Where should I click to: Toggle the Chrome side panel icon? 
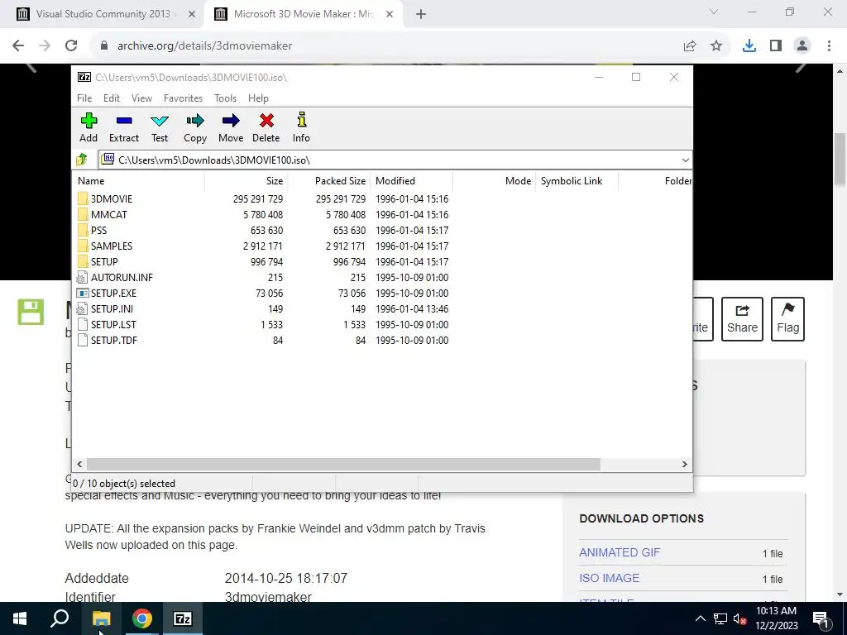pyautogui.click(x=776, y=46)
